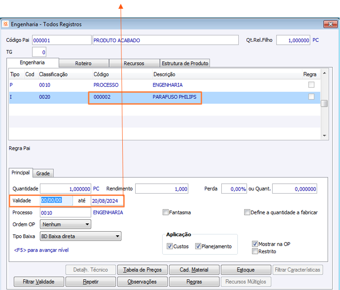Click the Tipo column header
Screen dimensions: 340x290
click(15, 74)
